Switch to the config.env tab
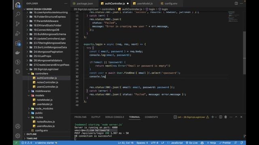259x145 pixels. click(171, 4)
